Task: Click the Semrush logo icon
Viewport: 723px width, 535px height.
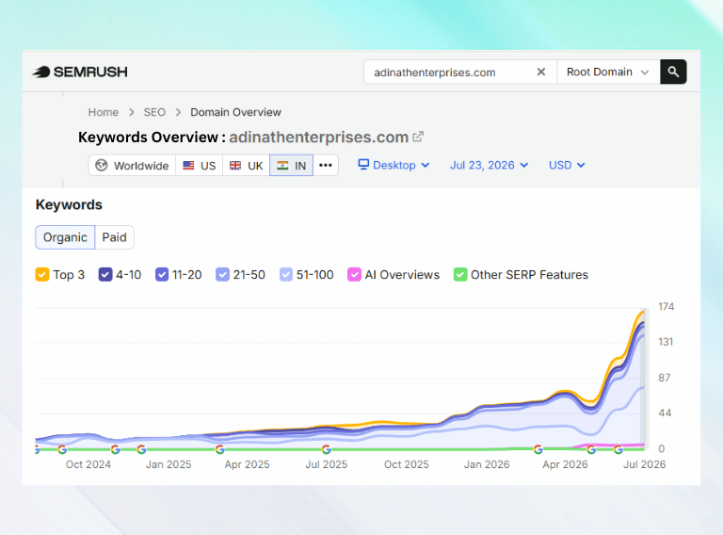Action: tap(41, 72)
